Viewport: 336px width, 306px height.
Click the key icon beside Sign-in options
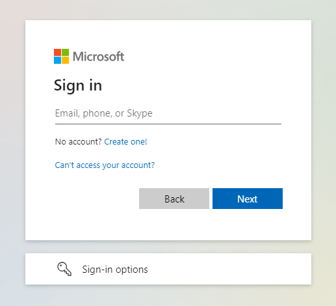[64, 269]
